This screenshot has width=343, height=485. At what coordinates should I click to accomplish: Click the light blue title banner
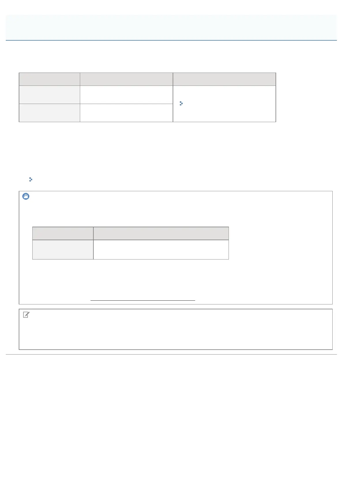coord(171,27)
